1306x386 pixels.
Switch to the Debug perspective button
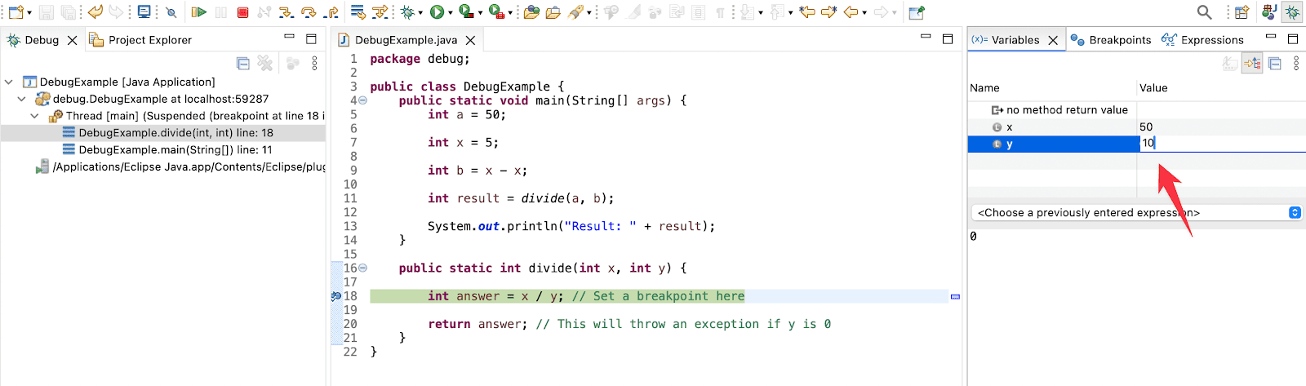pyautogui.click(x=1292, y=12)
